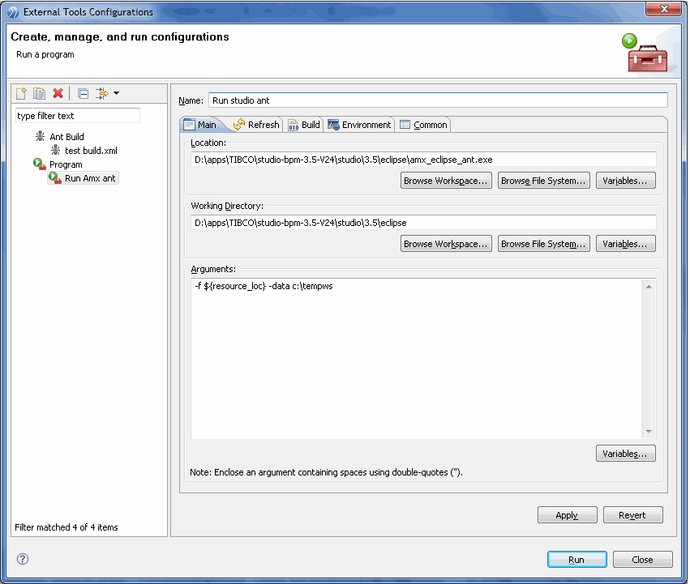This screenshot has width=690, height=584.
Task: Open Variables for Location
Action: (625, 181)
